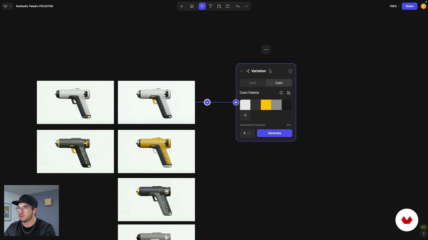Click the palette from image icon
428x240 pixels.
coord(289,93)
